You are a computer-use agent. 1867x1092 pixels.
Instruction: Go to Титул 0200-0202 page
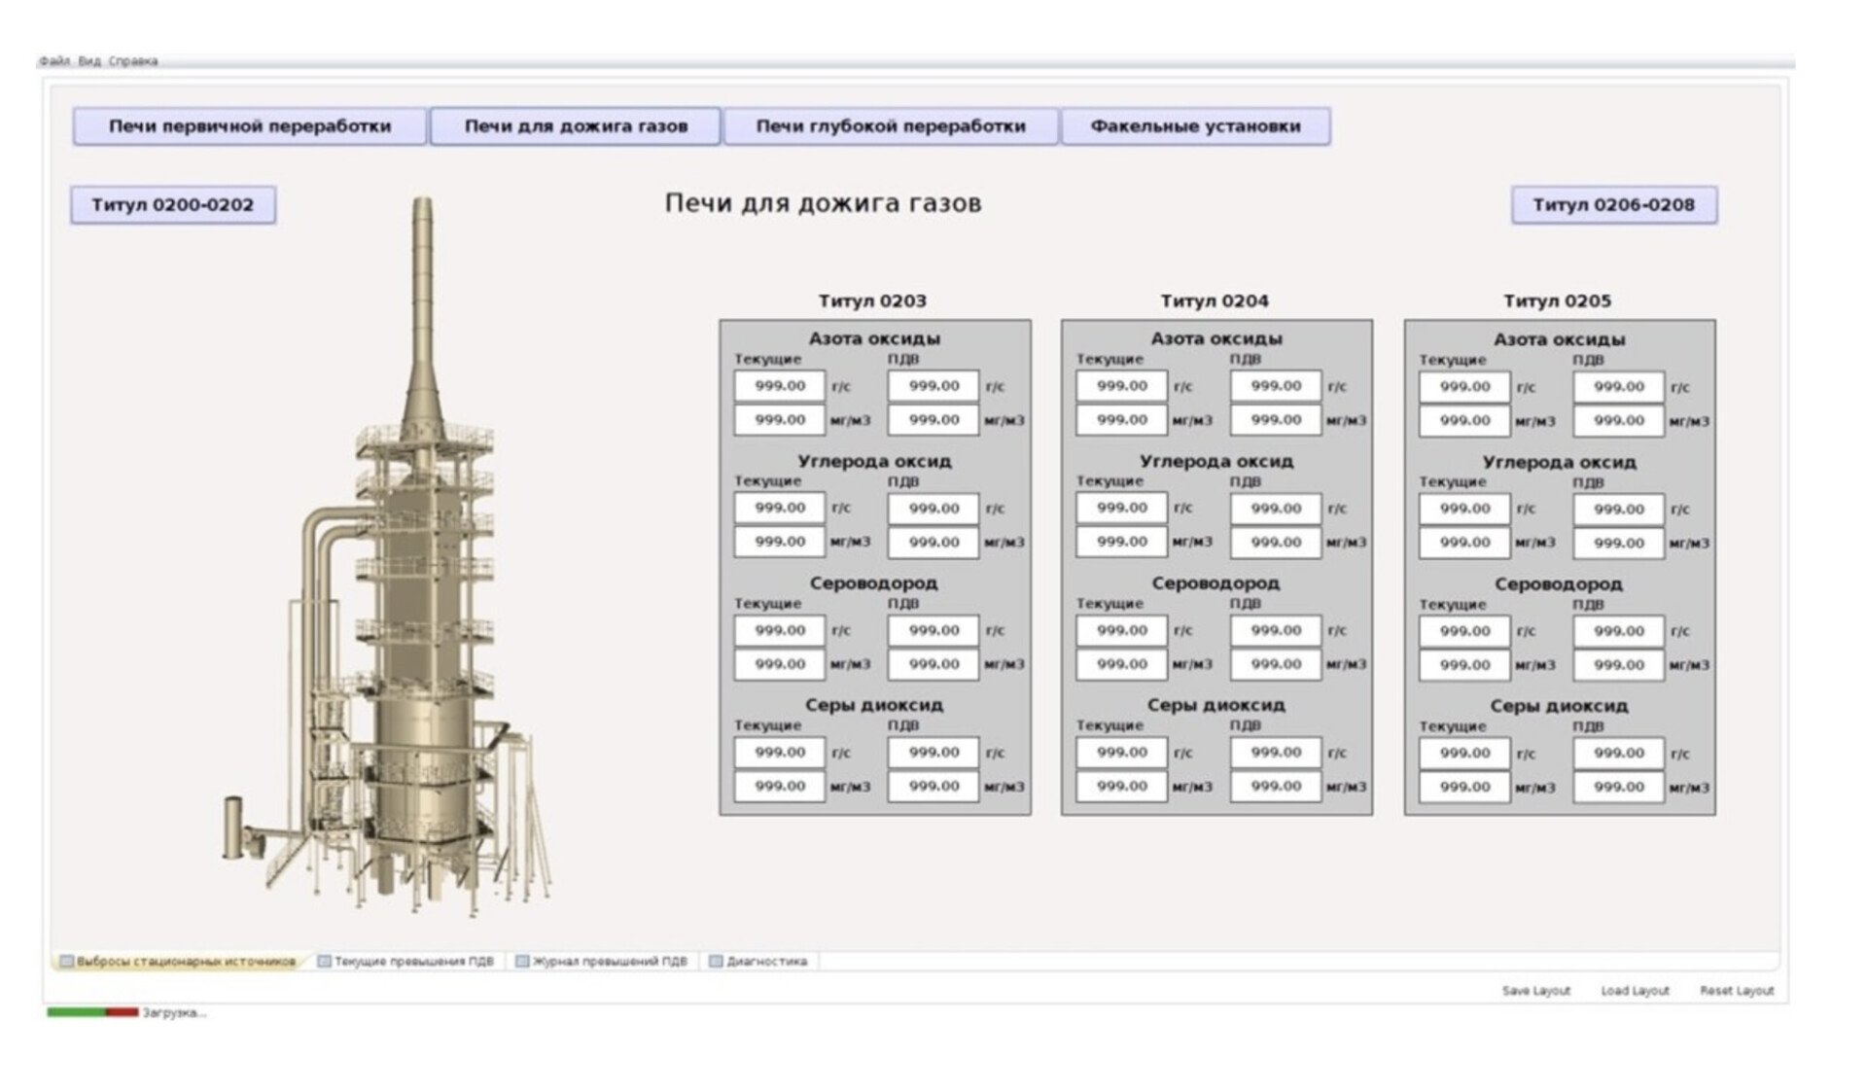point(173,205)
